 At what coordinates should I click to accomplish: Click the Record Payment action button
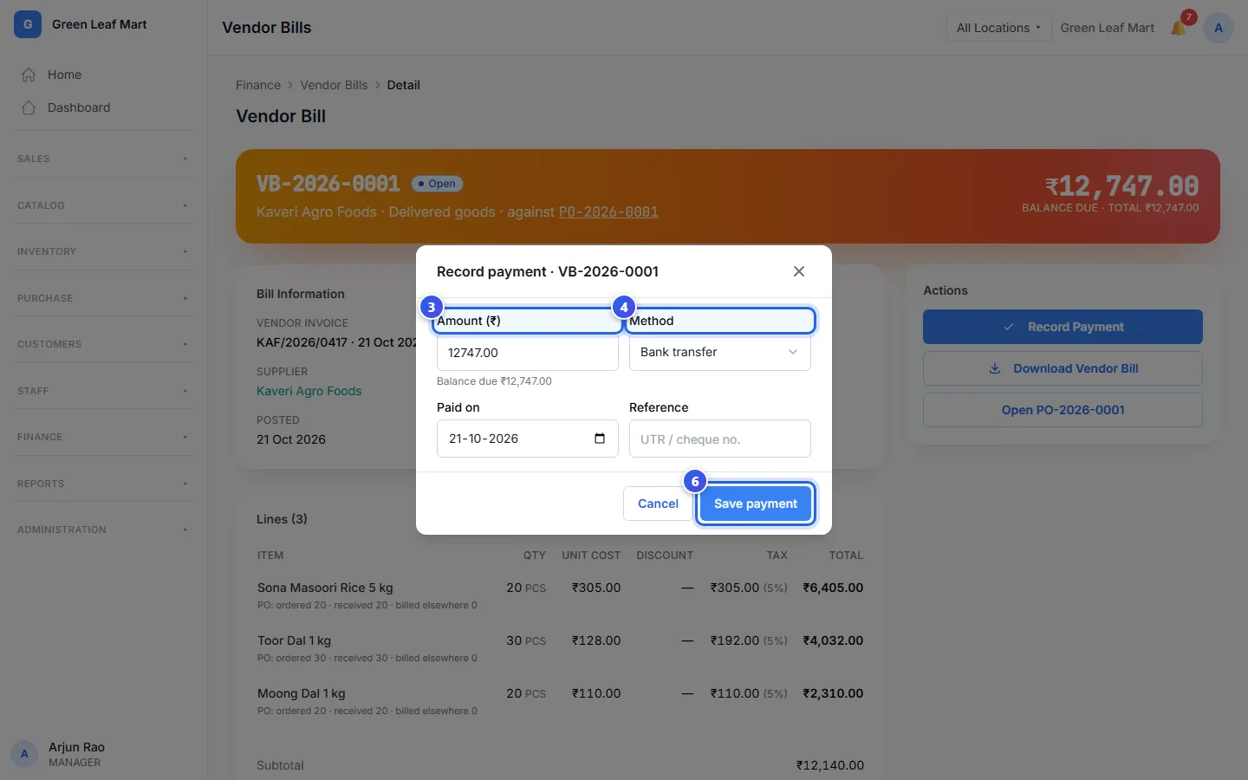[x=1063, y=327]
